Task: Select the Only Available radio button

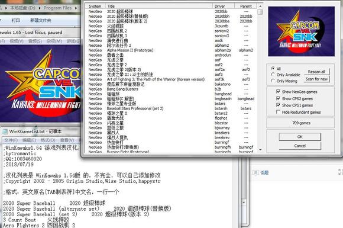Action: [273, 75]
